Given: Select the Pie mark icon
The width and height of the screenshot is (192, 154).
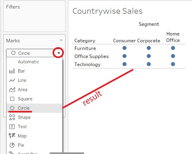Looking at the screenshot, I should coord(12,145).
